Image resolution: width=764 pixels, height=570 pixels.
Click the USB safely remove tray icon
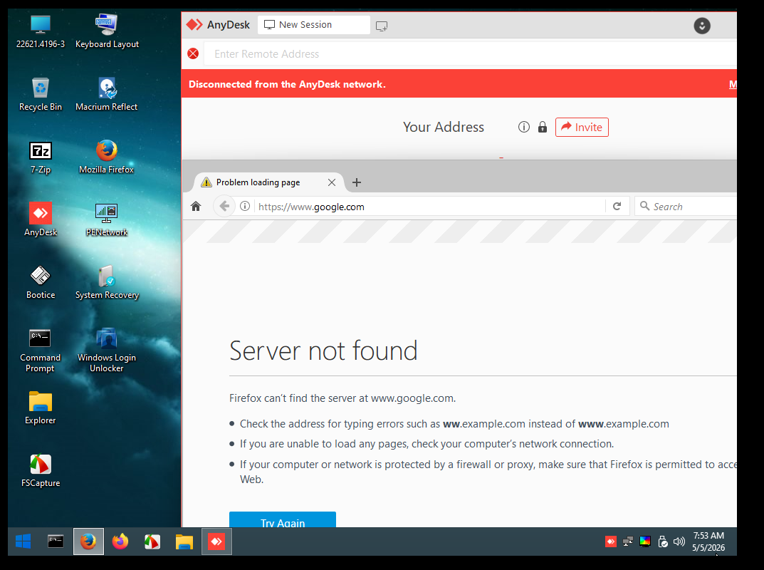pos(663,541)
